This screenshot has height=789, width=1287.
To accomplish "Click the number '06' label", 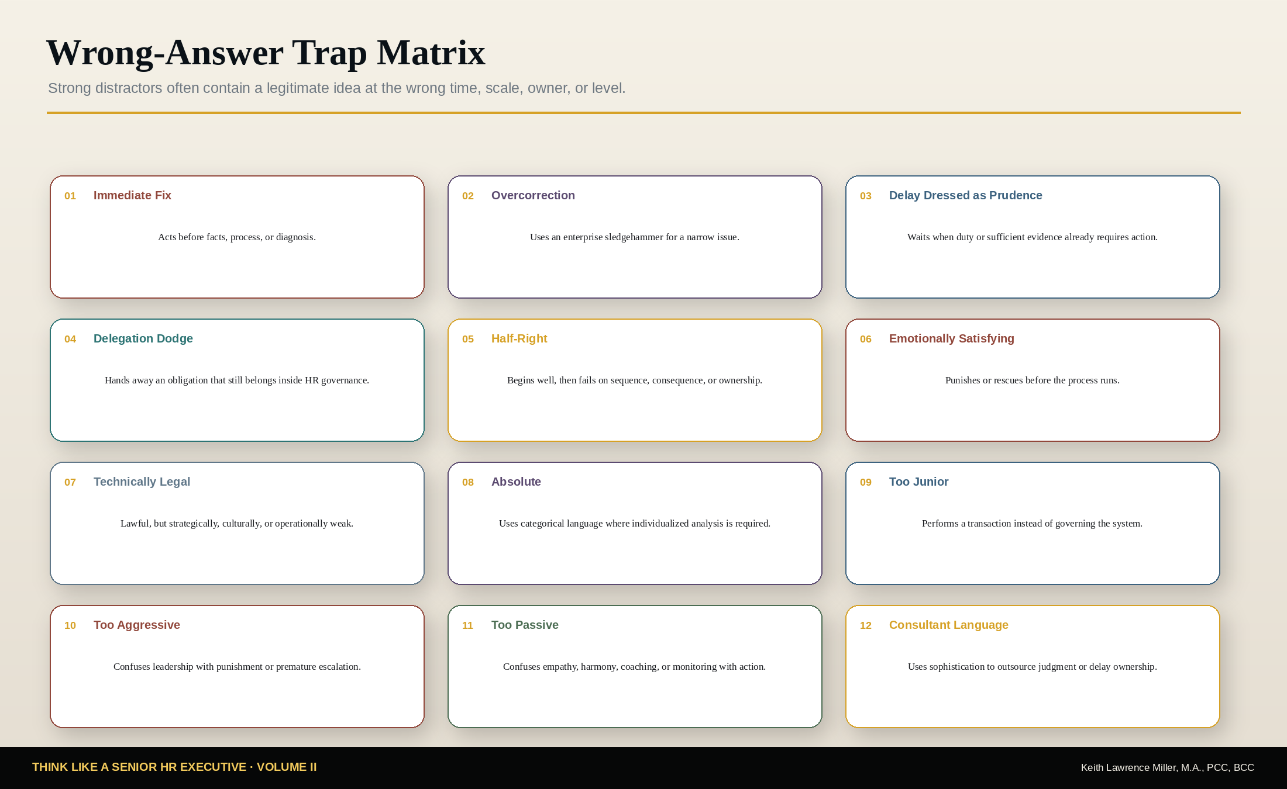I will [866, 339].
